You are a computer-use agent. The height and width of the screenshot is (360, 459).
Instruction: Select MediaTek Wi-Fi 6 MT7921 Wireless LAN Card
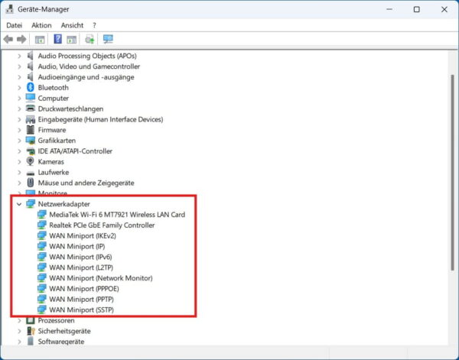pos(117,215)
